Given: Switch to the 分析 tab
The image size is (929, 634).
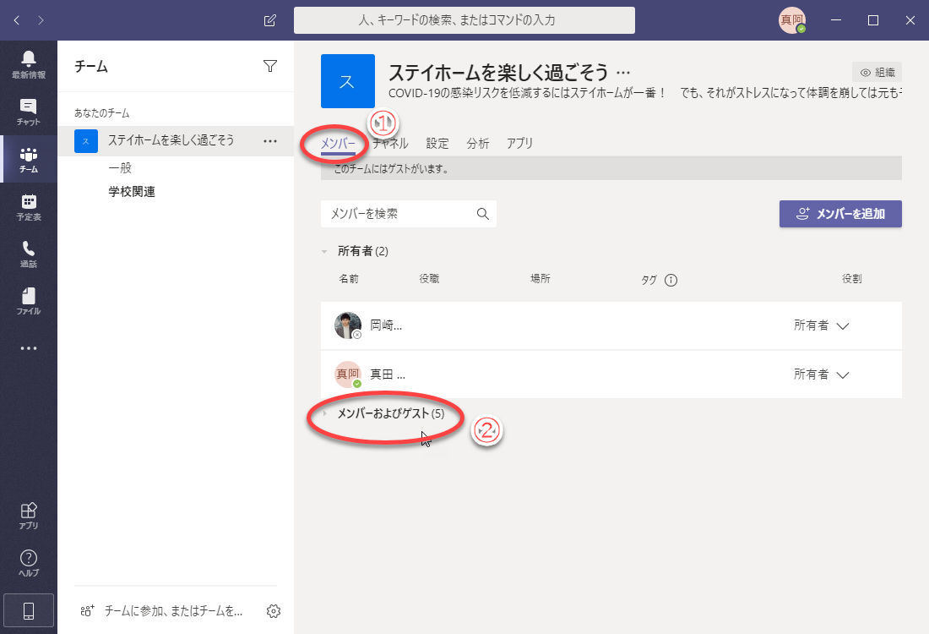Looking at the screenshot, I should [x=477, y=144].
